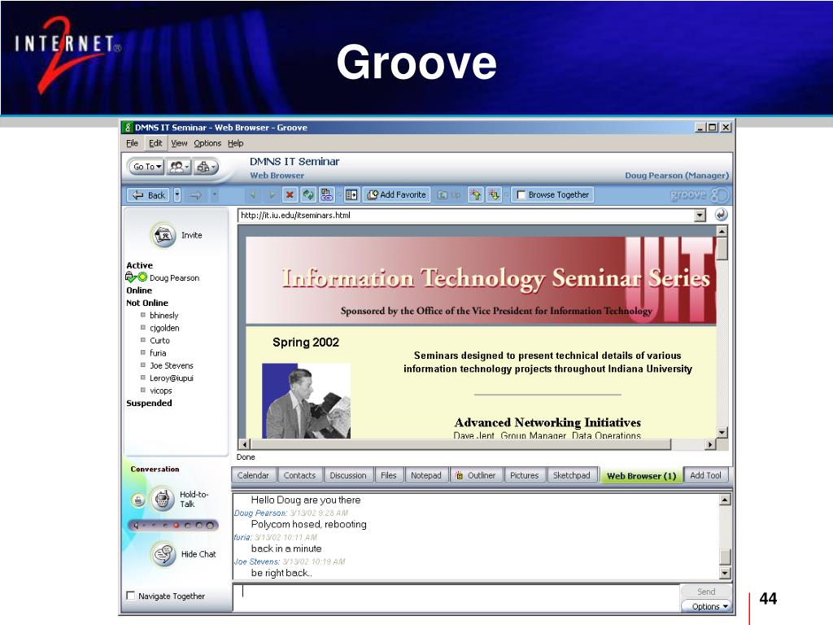This screenshot has height=625, width=833.
Task: Click the Hide Chat speech bubble icon
Action: [163, 554]
